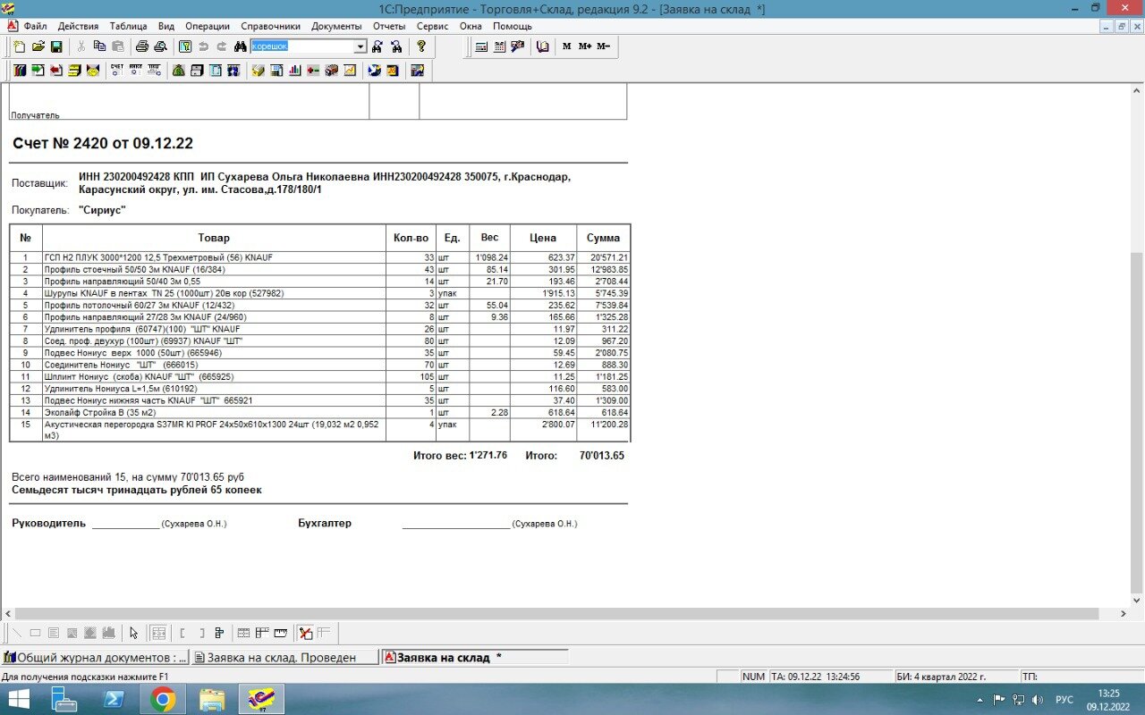Open the Таблица menu
Screen dimensions: 1145x715
point(128,26)
